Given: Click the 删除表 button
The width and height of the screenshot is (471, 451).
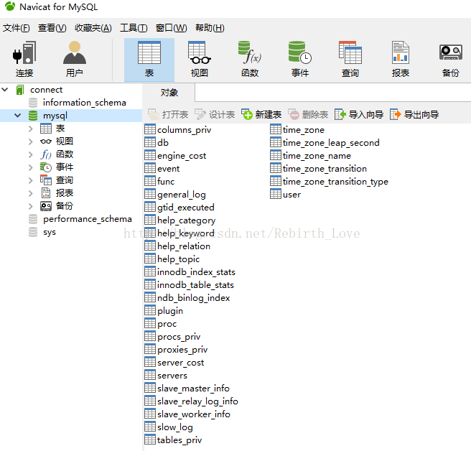Looking at the screenshot, I should point(308,114).
